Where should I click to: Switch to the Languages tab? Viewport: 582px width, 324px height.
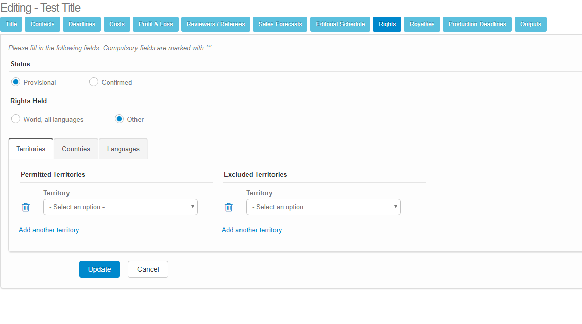(123, 149)
